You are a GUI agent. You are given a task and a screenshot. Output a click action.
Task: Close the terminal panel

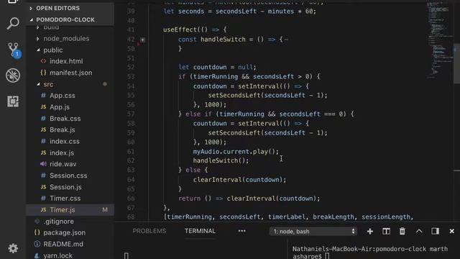[452, 232]
